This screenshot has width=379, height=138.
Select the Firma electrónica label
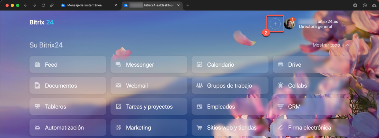click(309, 128)
